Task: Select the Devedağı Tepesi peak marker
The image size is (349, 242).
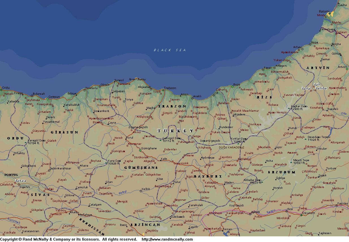Action: [305, 139]
